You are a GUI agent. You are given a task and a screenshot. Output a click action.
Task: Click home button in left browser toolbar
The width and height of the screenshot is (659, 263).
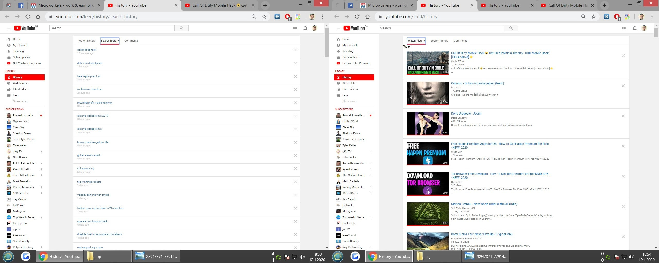[38, 17]
